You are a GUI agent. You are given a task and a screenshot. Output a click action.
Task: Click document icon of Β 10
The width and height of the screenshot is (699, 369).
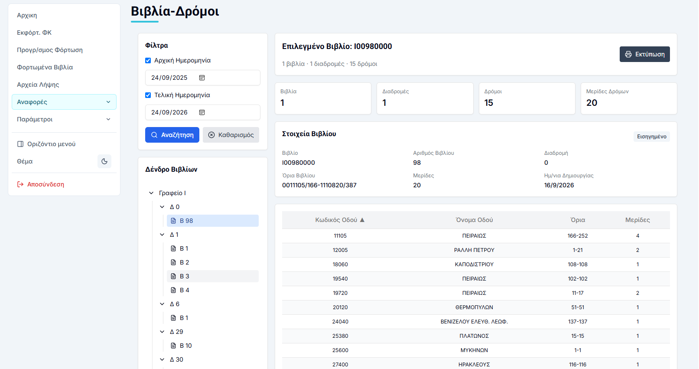tap(173, 346)
